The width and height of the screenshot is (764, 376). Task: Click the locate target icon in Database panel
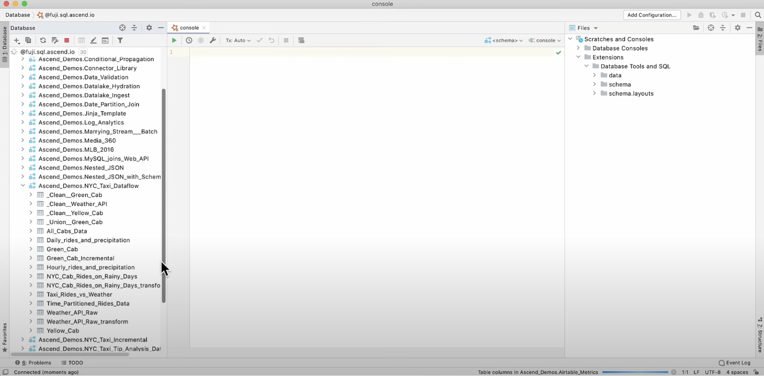[122, 28]
